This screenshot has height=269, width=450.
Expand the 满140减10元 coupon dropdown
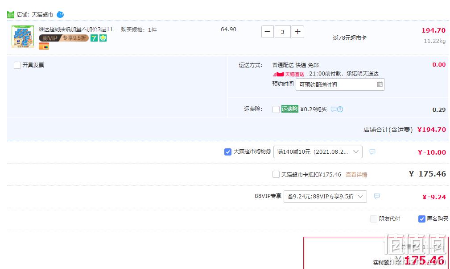click(x=318, y=152)
